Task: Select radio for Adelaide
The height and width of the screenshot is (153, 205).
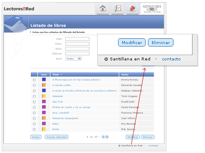Action: [x=34, y=96]
